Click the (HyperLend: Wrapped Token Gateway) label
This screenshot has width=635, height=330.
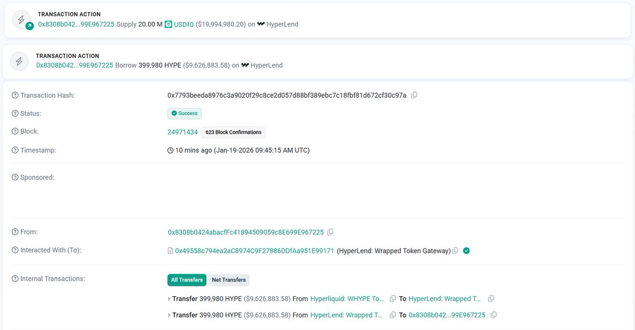coord(394,251)
